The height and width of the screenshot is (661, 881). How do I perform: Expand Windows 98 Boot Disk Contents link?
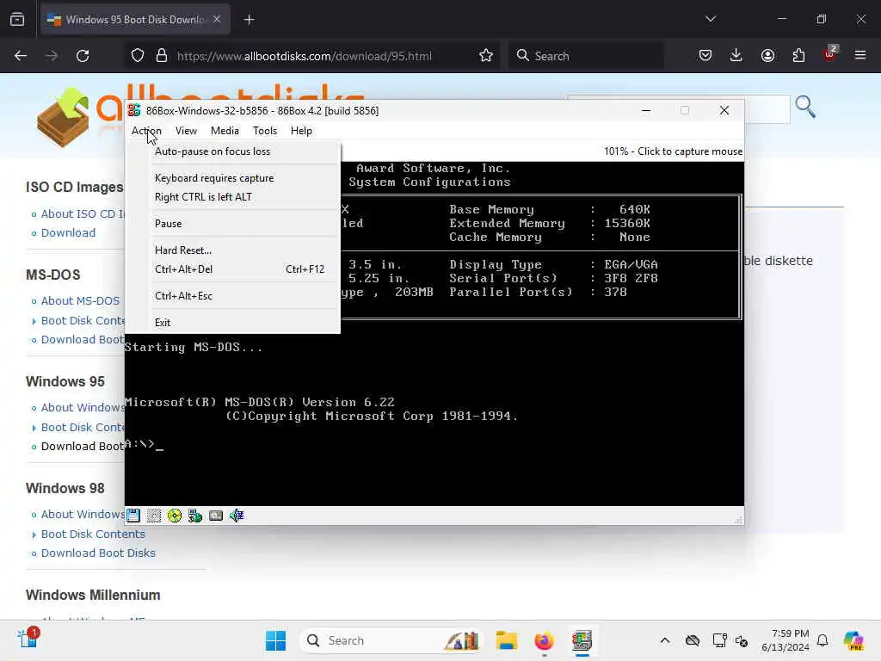93,534
